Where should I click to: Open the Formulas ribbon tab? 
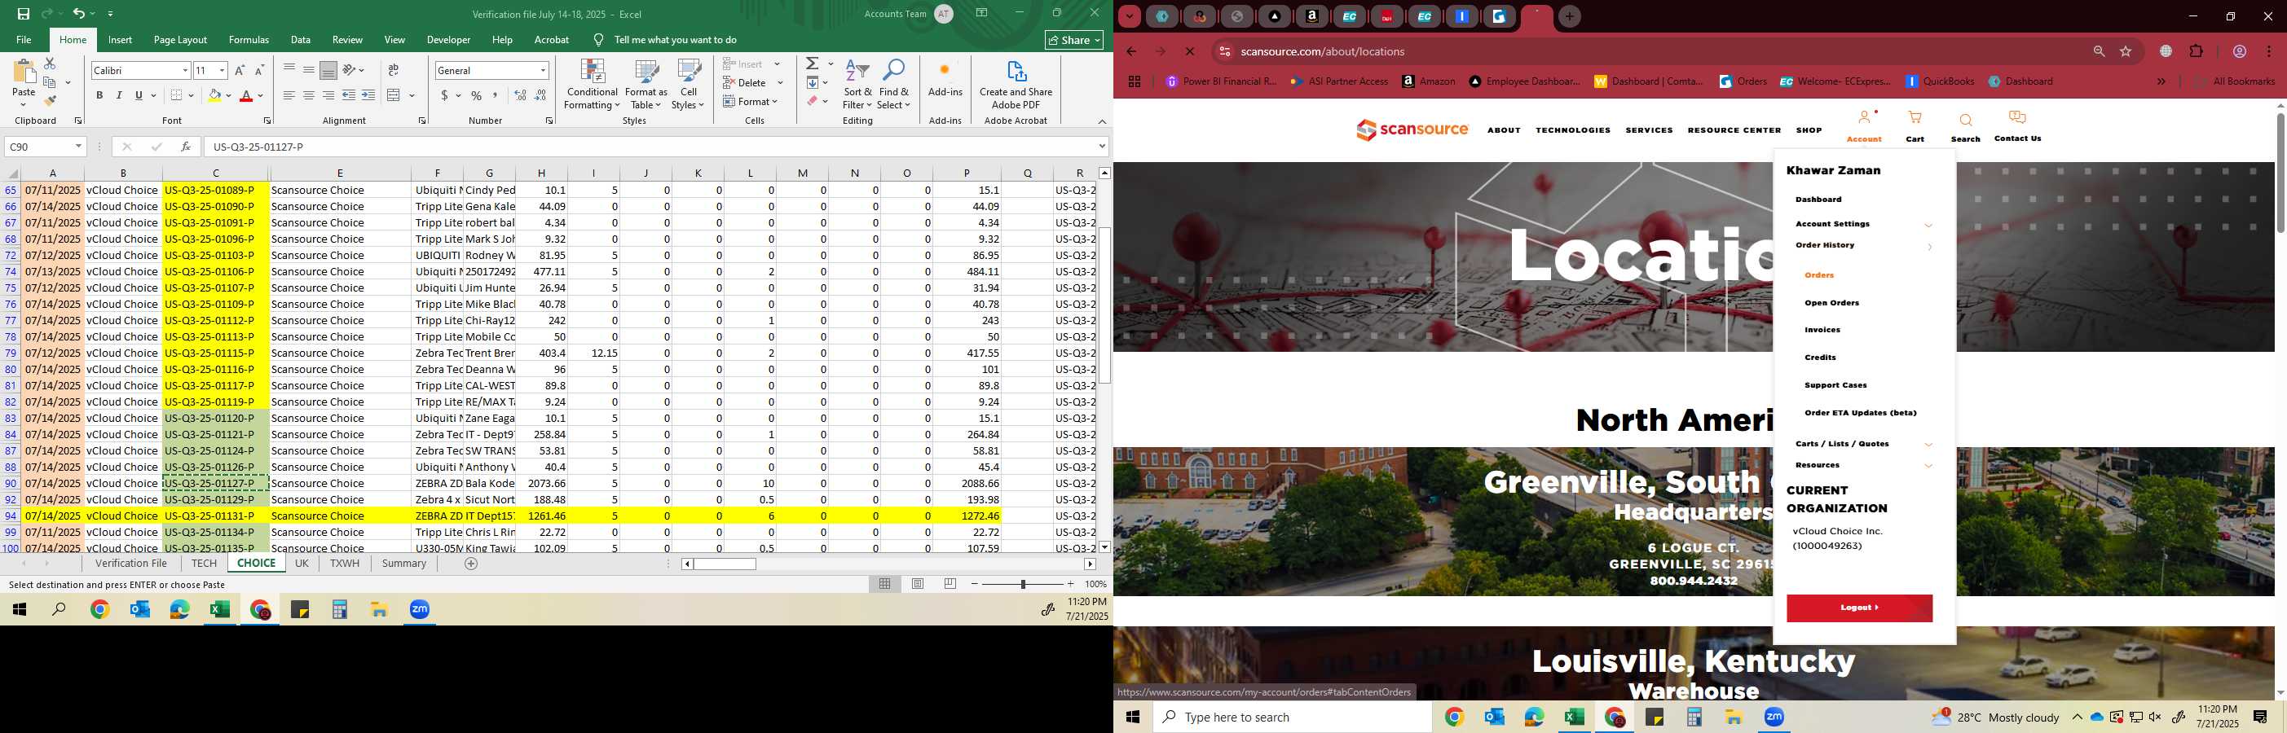click(x=249, y=40)
